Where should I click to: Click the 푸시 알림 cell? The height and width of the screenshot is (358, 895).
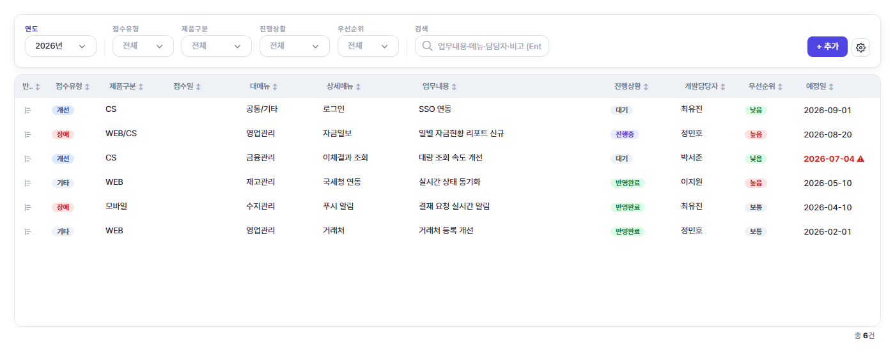click(x=338, y=206)
